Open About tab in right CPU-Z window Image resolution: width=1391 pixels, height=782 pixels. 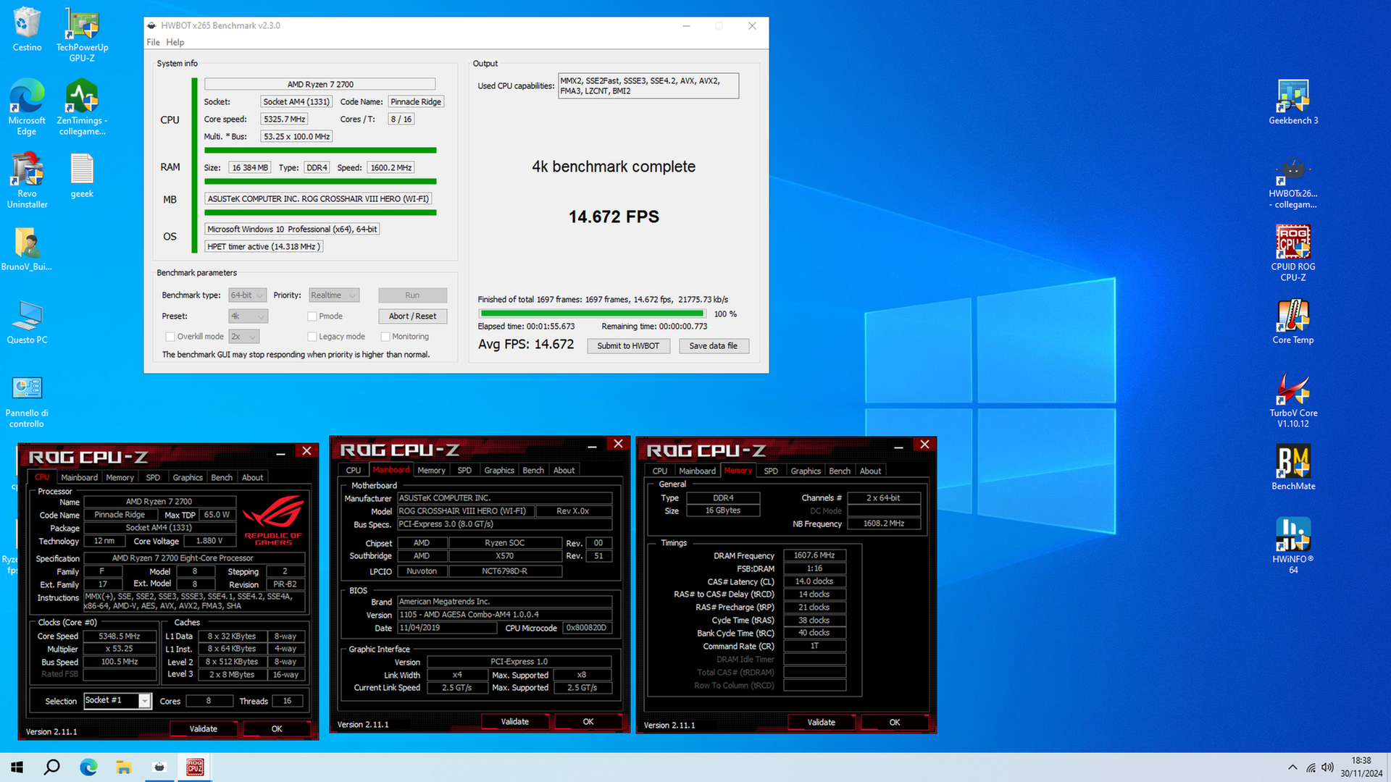pos(870,471)
